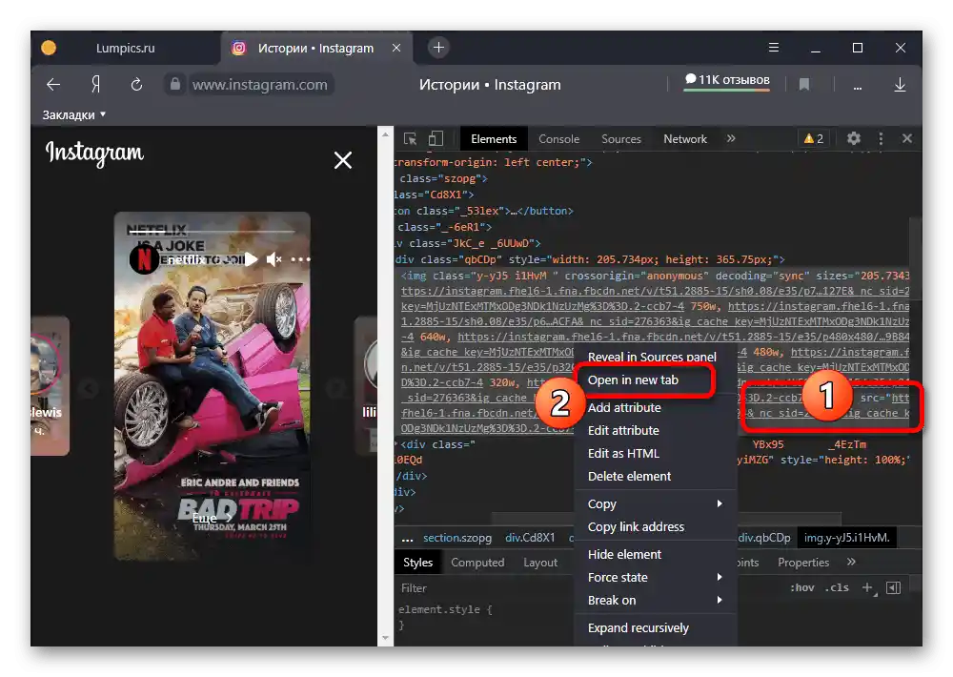This screenshot has height=677, width=953.
Task: Open the Layout pane tab
Action: [x=540, y=563]
